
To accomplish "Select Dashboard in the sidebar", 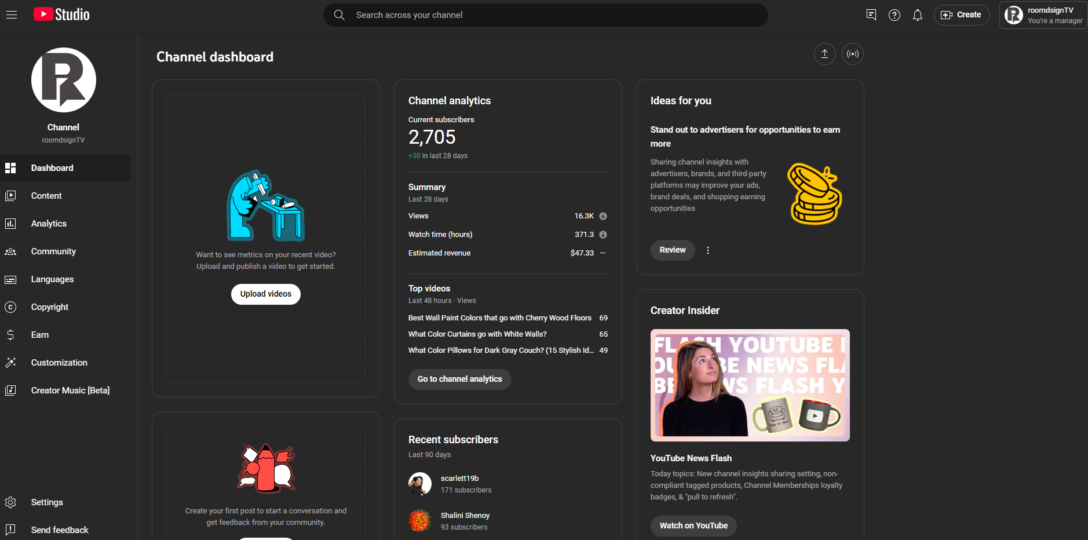I will [65, 168].
